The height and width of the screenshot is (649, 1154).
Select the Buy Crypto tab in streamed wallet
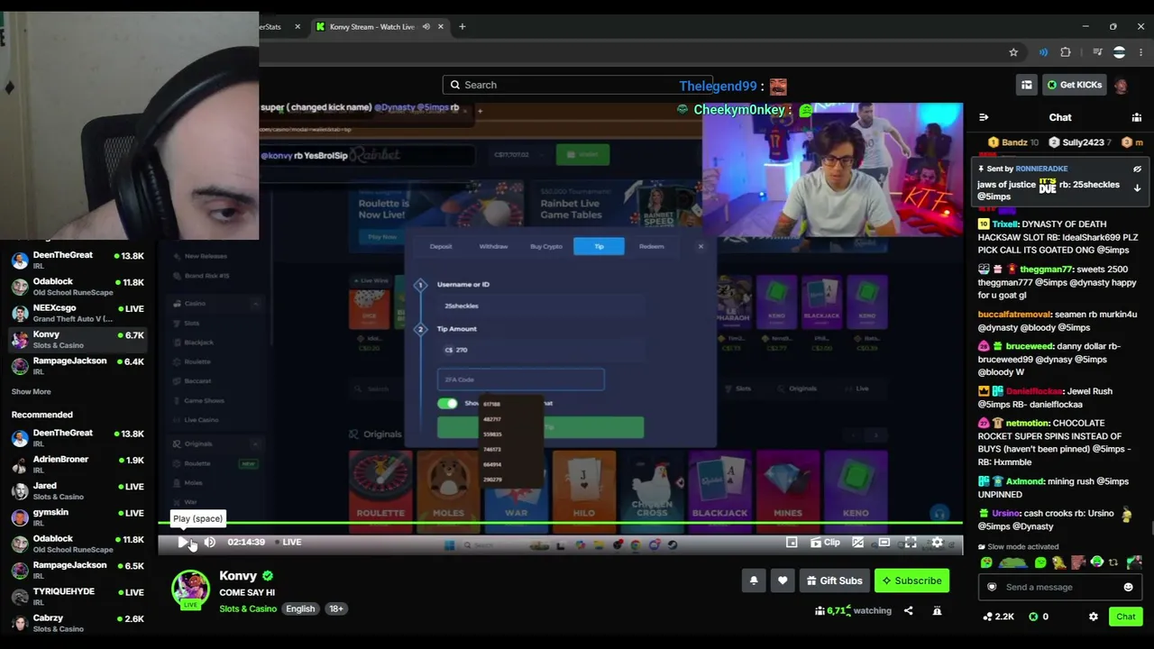(546, 246)
